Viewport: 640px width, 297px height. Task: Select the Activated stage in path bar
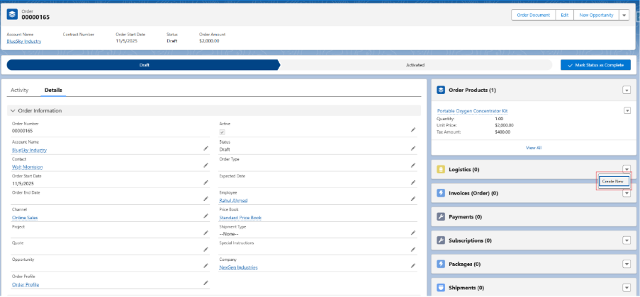(x=415, y=65)
